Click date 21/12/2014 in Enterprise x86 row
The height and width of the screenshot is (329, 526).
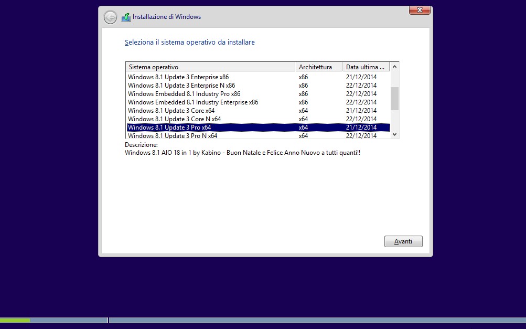point(361,77)
